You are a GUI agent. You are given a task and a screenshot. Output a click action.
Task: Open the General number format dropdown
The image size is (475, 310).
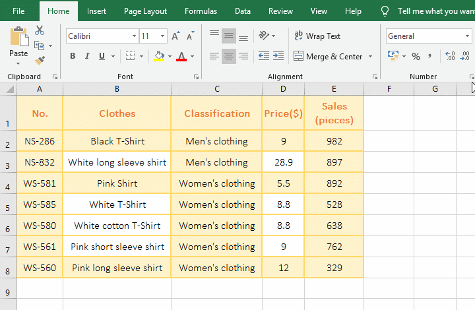pyautogui.click(x=467, y=36)
